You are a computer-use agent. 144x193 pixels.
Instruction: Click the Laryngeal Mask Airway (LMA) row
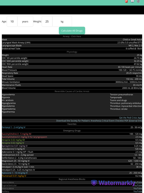[72, 42]
